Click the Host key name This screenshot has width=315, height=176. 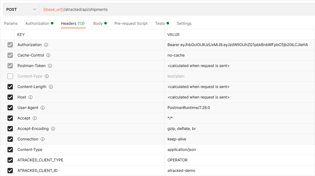(22, 97)
